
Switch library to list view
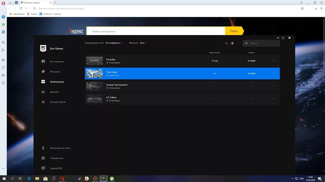tap(232, 43)
